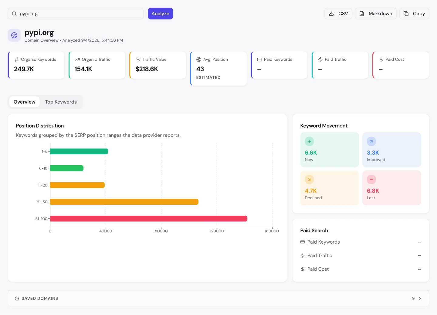Click the target icon on Avg. Position card
This screenshot has width=437, height=315.
tap(199, 60)
